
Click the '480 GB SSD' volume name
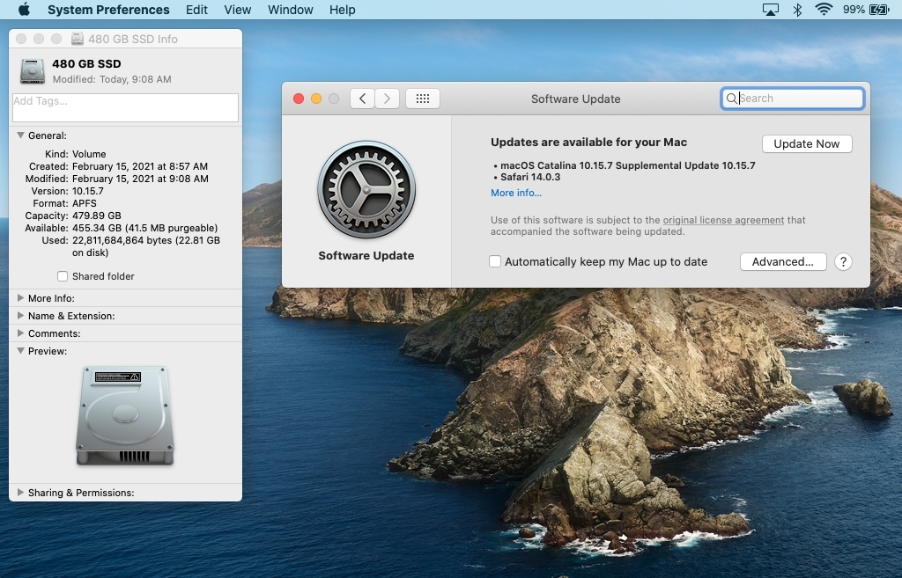point(86,63)
